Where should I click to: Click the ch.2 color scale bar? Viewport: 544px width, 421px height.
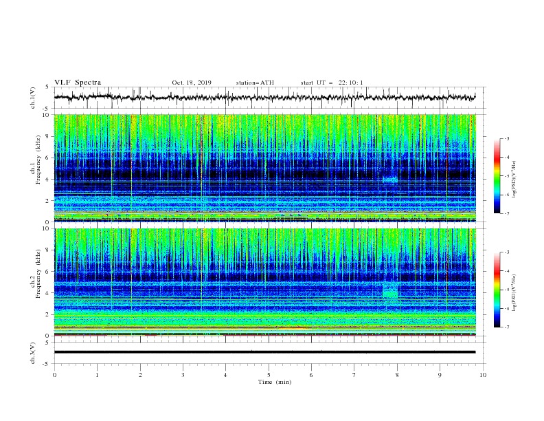click(497, 290)
